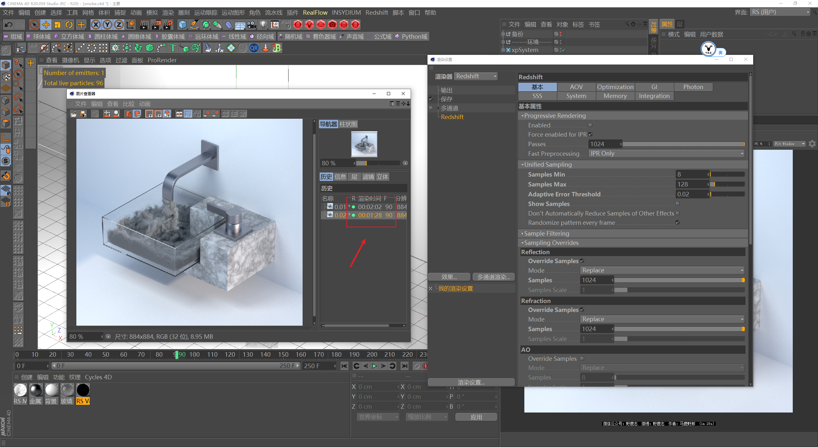
Task: Click the Render View clapperboard icon
Action: [x=144, y=25]
